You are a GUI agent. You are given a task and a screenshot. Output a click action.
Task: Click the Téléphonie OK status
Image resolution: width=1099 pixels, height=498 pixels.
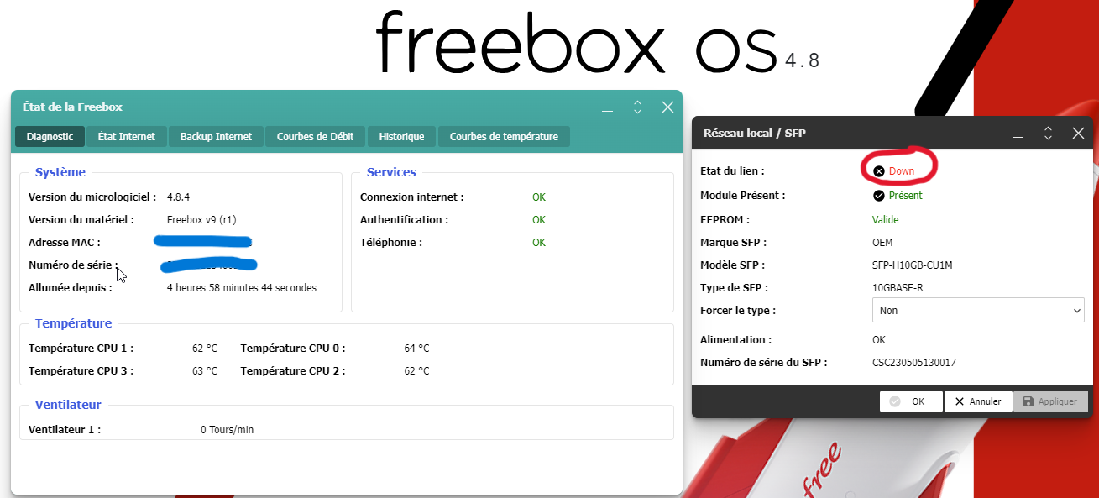click(539, 242)
